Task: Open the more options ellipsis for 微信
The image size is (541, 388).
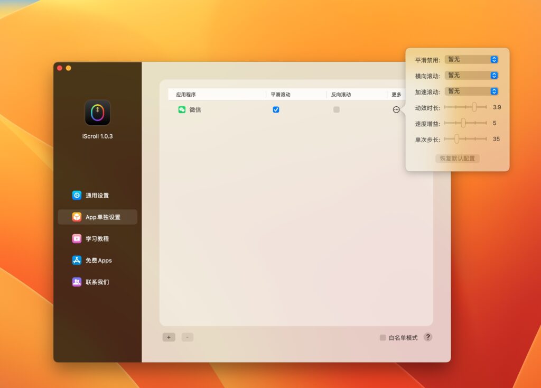Action: click(x=396, y=109)
